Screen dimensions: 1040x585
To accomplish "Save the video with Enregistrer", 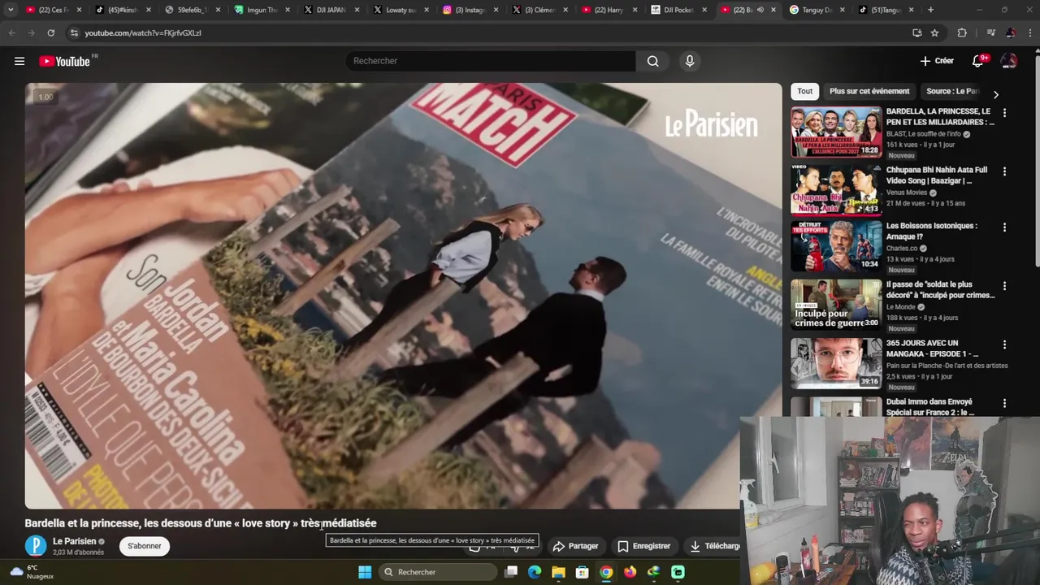I will pos(643,546).
